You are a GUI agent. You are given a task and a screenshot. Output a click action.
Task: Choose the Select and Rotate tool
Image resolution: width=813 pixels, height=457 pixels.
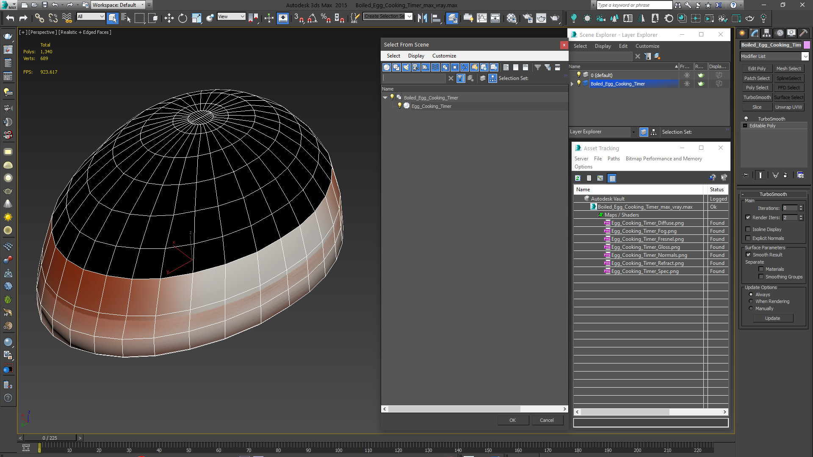(183, 18)
